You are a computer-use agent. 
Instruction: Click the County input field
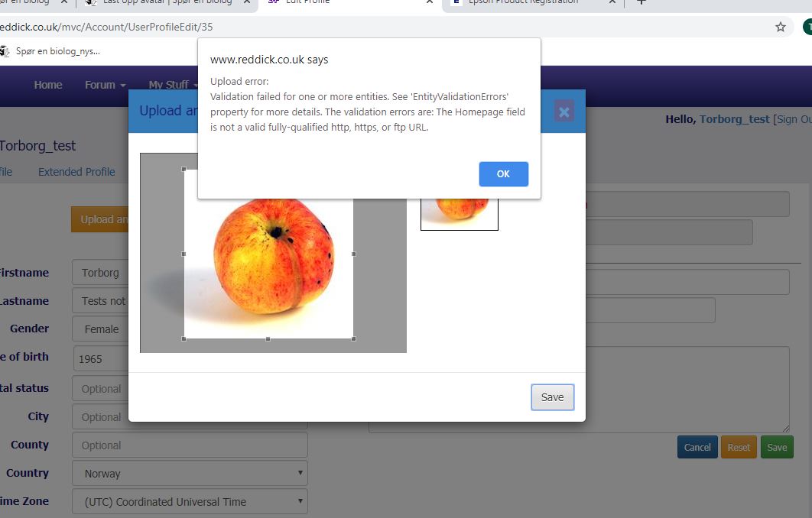coord(190,445)
